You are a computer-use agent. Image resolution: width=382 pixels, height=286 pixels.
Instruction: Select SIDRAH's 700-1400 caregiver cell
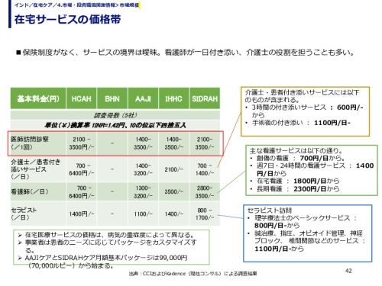click(x=205, y=169)
